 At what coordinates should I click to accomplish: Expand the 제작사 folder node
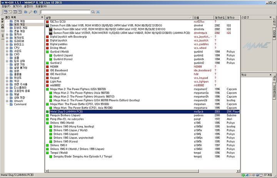pos(7,35)
